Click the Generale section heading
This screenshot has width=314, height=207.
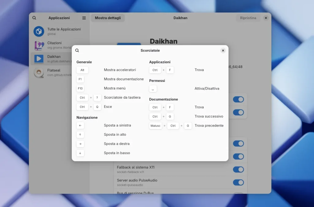(84, 62)
